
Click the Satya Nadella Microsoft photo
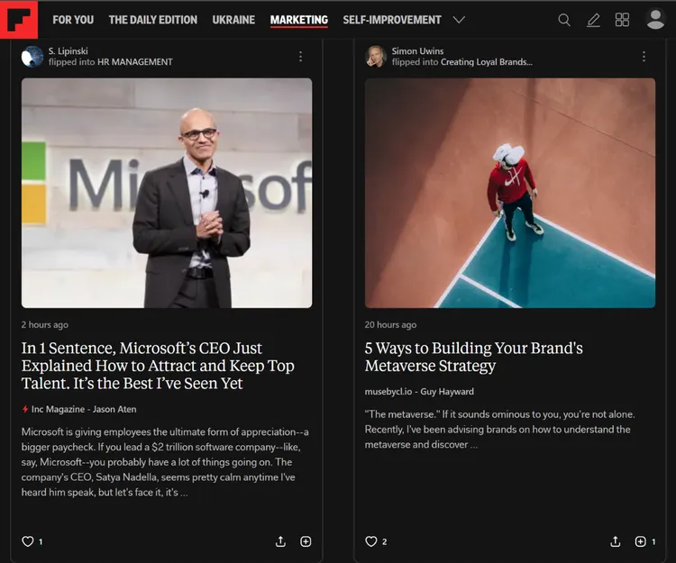point(167,193)
